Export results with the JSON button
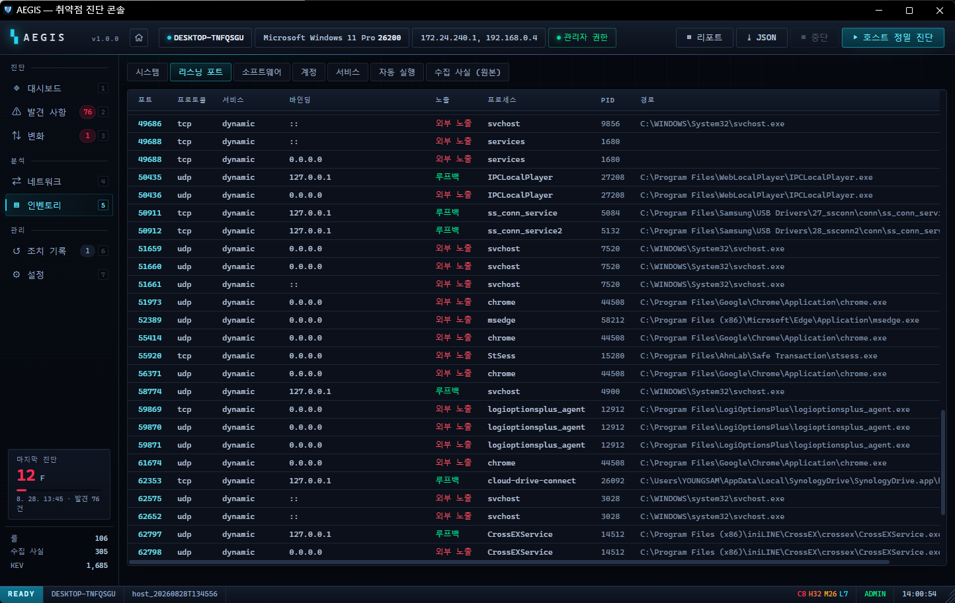955x603 pixels. (x=762, y=38)
